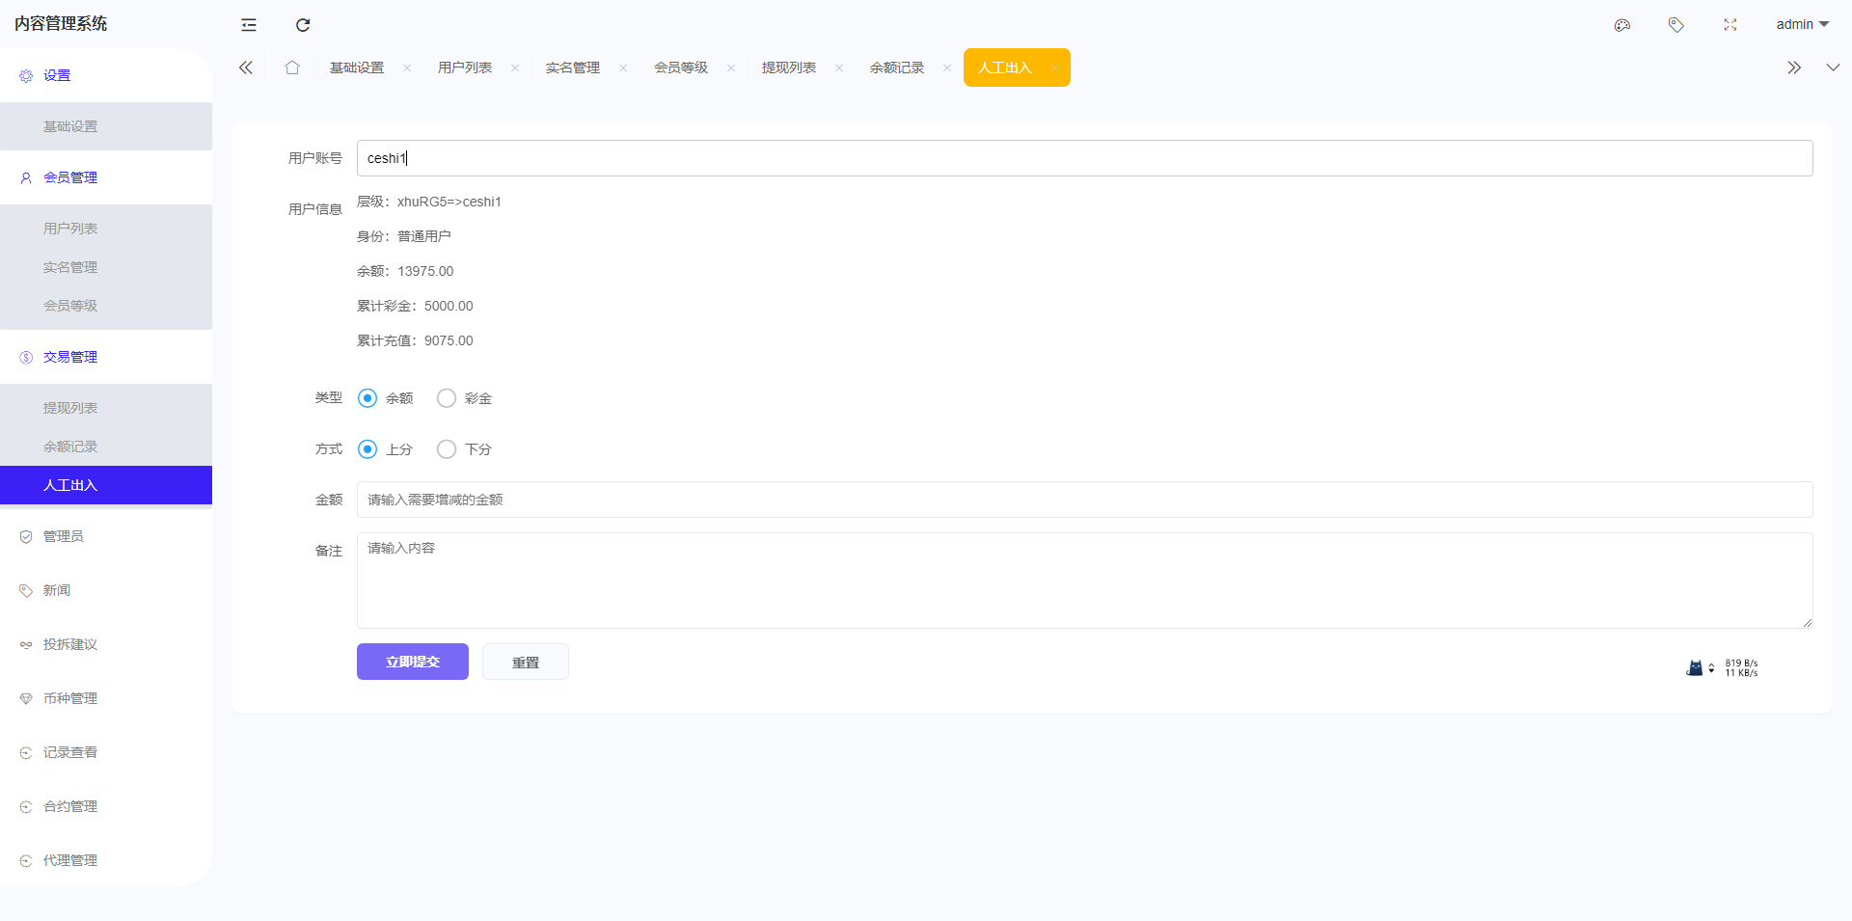Open tab options dropdown chevron
Viewport: 1852px width, 921px height.
coord(1833,68)
